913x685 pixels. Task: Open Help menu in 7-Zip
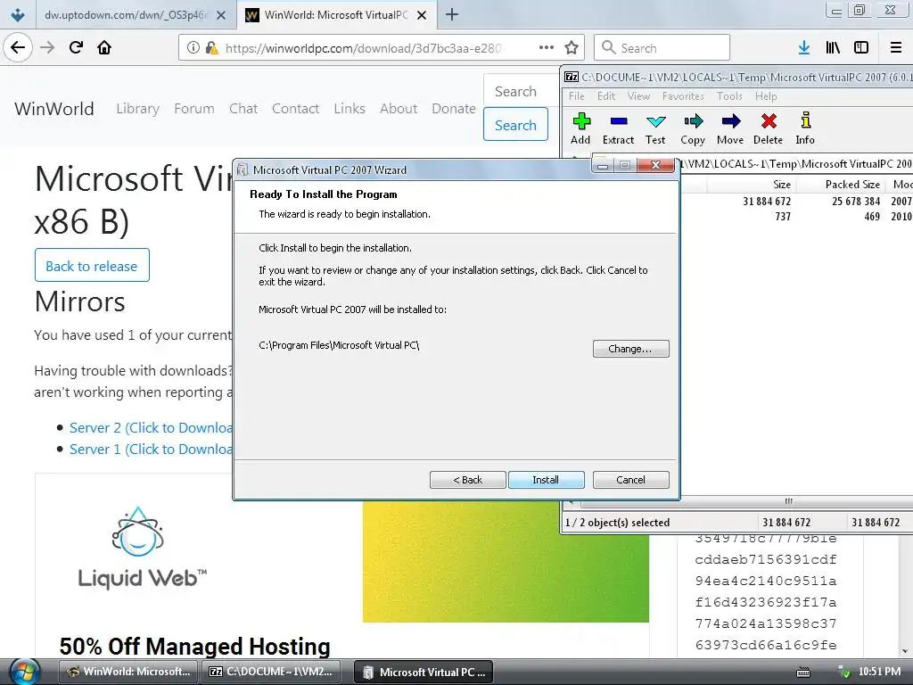(x=766, y=96)
